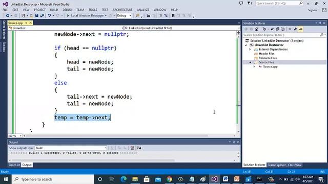Click the Search Solution Explorer field
The image size is (328, 184).
point(284,35)
